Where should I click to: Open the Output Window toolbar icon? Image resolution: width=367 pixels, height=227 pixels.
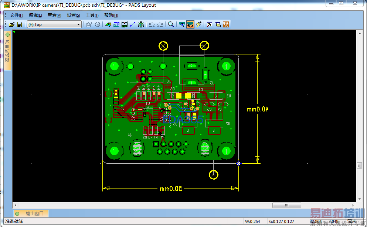[209, 24]
